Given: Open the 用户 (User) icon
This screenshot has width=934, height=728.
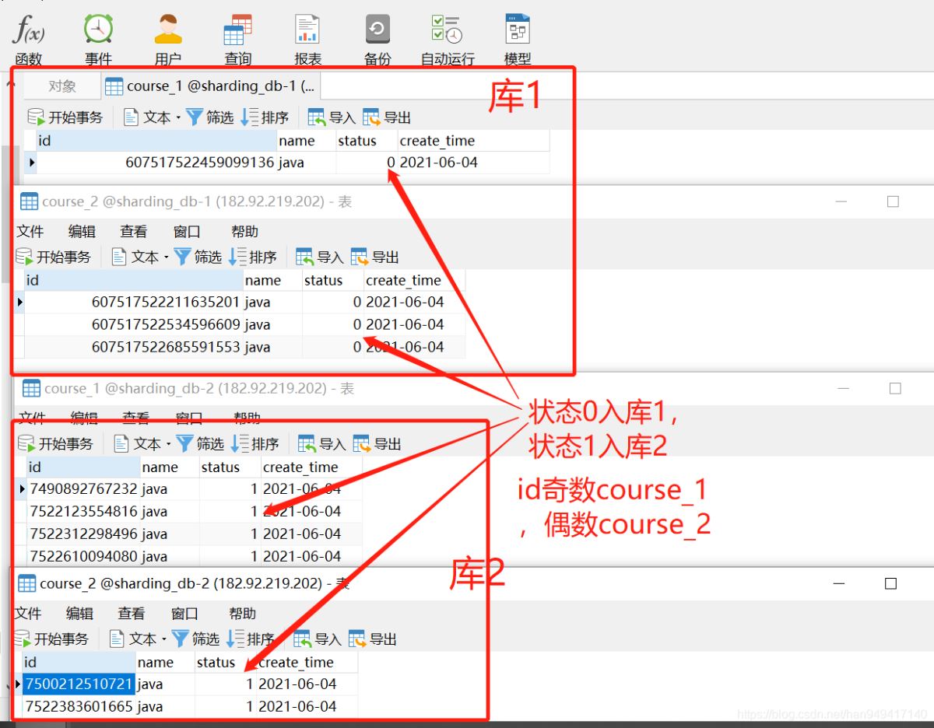Looking at the screenshot, I should [x=168, y=39].
